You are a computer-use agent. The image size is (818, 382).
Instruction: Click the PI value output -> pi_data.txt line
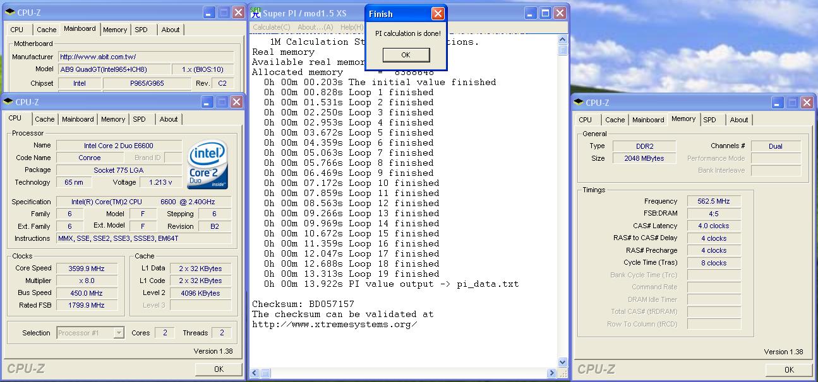click(392, 284)
